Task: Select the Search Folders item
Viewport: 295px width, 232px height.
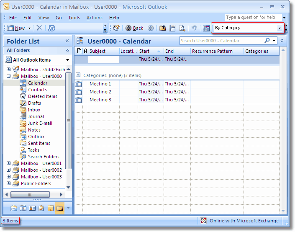Action: (44, 157)
